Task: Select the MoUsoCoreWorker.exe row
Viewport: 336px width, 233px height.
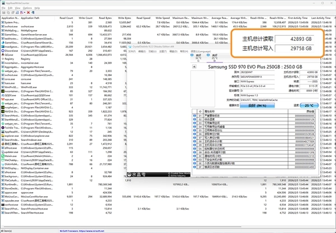Action: (x=34, y=197)
